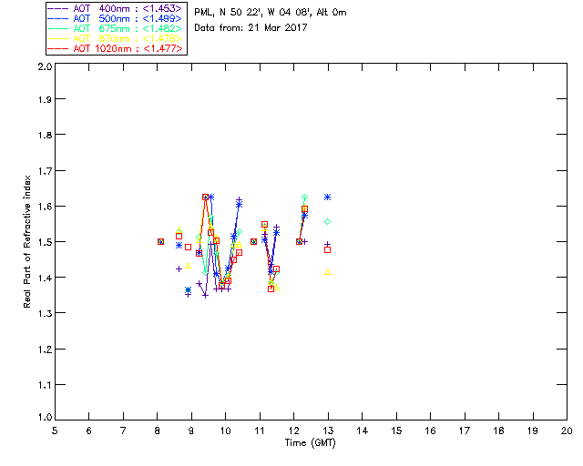Click the yellow triangle data point at time 13

328,272
